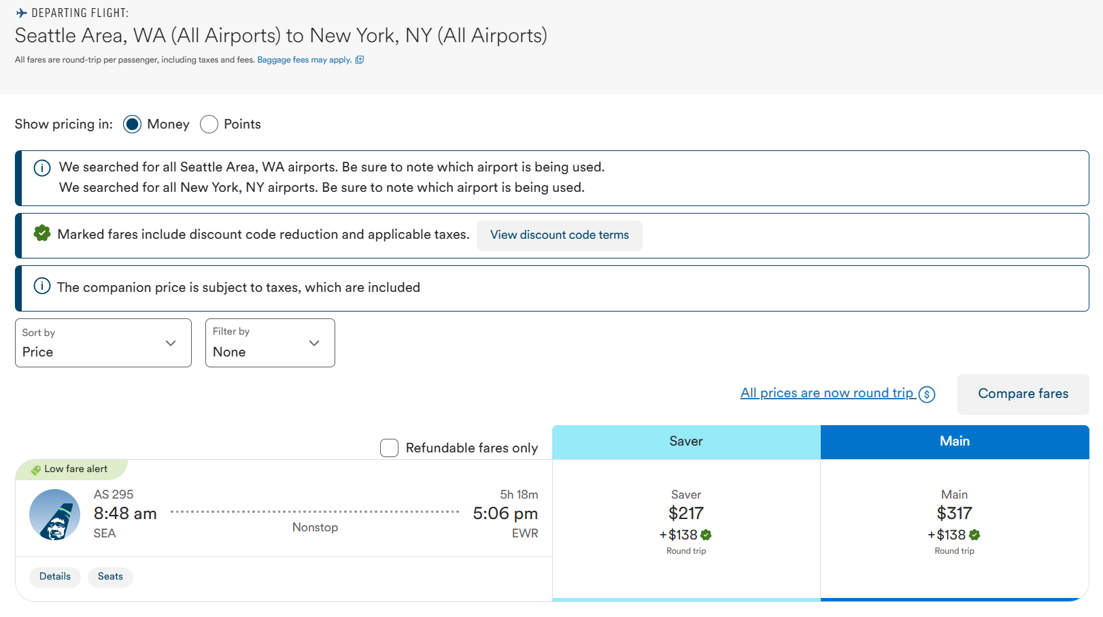This screenshot has width=1103, height=617.
Task: Open the Baggage fees may apply link
Action: pyautogui.click(x=303, y=60)
